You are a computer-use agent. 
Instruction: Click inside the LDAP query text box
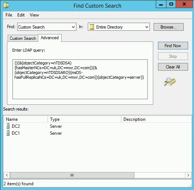80,79
